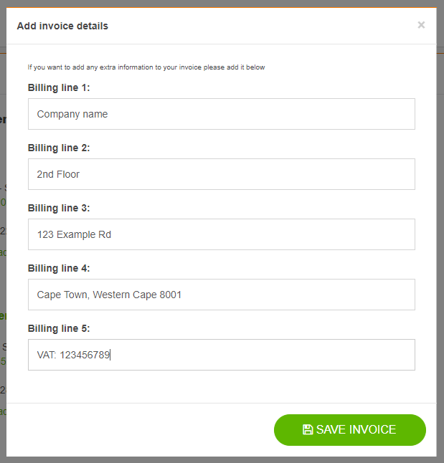The width and height of the screenshot is (444, 463).
Task: Select the 123 Example Rd input field
Action: 222,234
